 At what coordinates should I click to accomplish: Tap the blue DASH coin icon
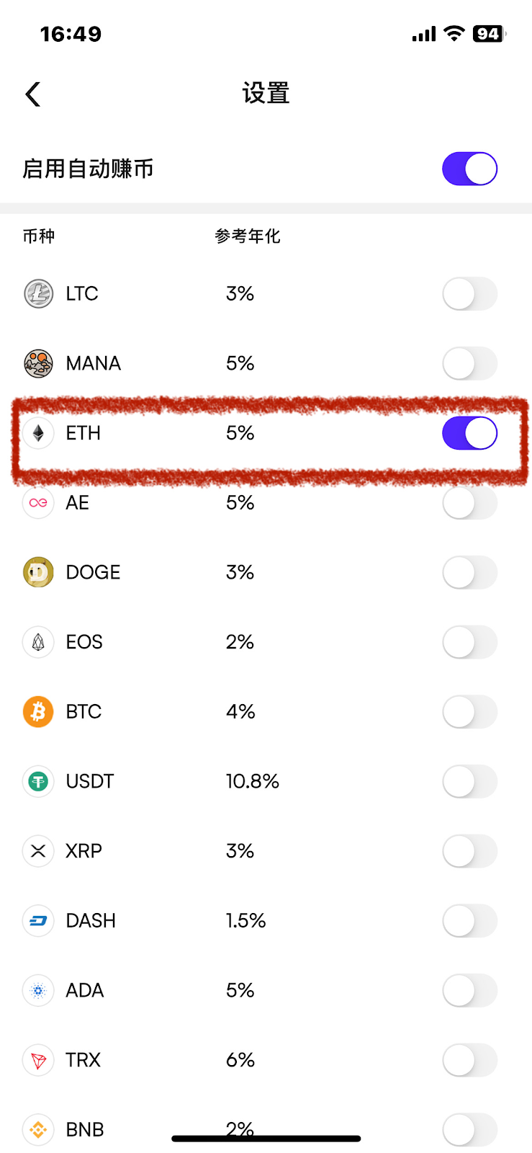click(39, 921)
